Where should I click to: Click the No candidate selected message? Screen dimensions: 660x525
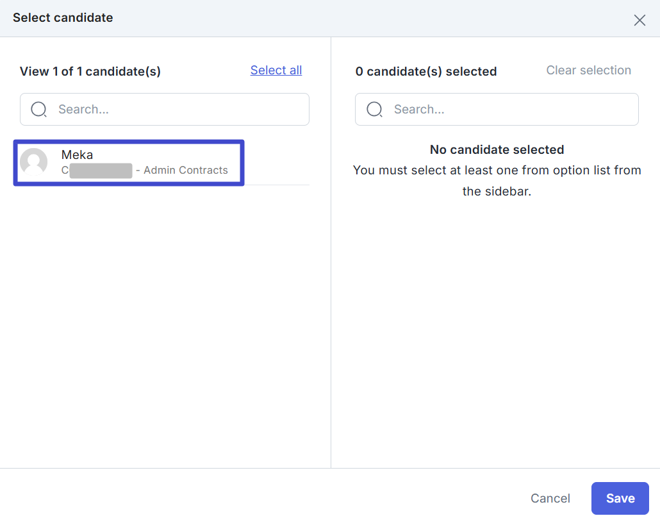[497, 150]
